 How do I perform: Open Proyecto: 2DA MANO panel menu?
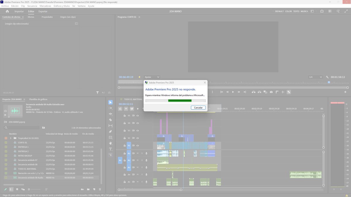[x=24, y=99]
